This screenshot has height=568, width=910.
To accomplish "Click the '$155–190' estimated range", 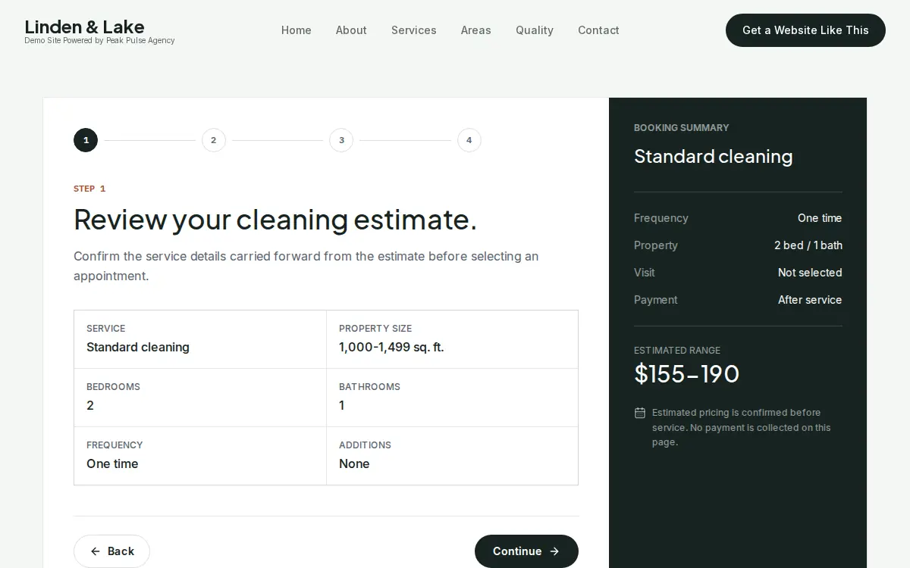I will tap(687, 373).
